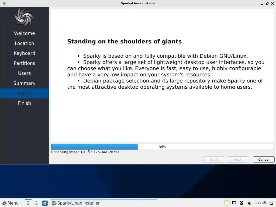
Task: Click the 'SparkyLinux Installer' title bar text
Action: coord(138,3)
